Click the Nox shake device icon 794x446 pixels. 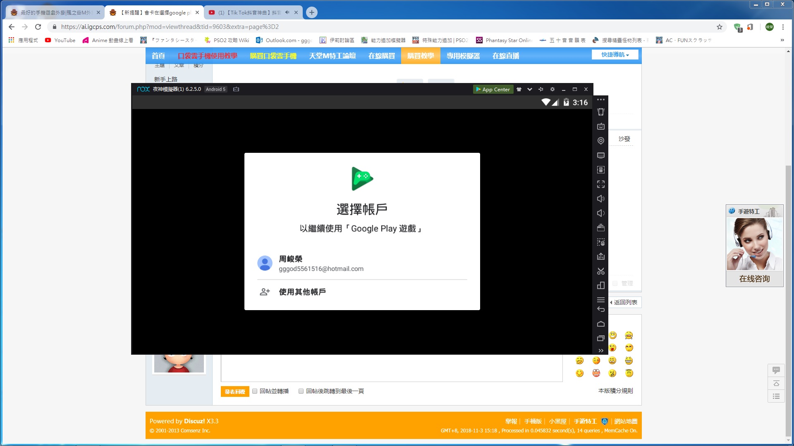(x=601, y=112)
